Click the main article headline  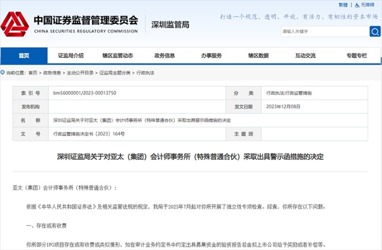[x=190, y=157]
